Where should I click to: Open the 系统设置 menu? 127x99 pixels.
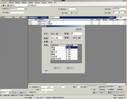(44, 3)
